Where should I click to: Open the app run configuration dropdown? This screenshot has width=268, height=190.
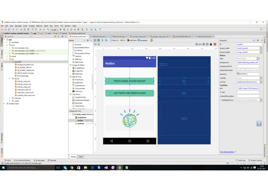pyautogui.click(x=54, y=30)
